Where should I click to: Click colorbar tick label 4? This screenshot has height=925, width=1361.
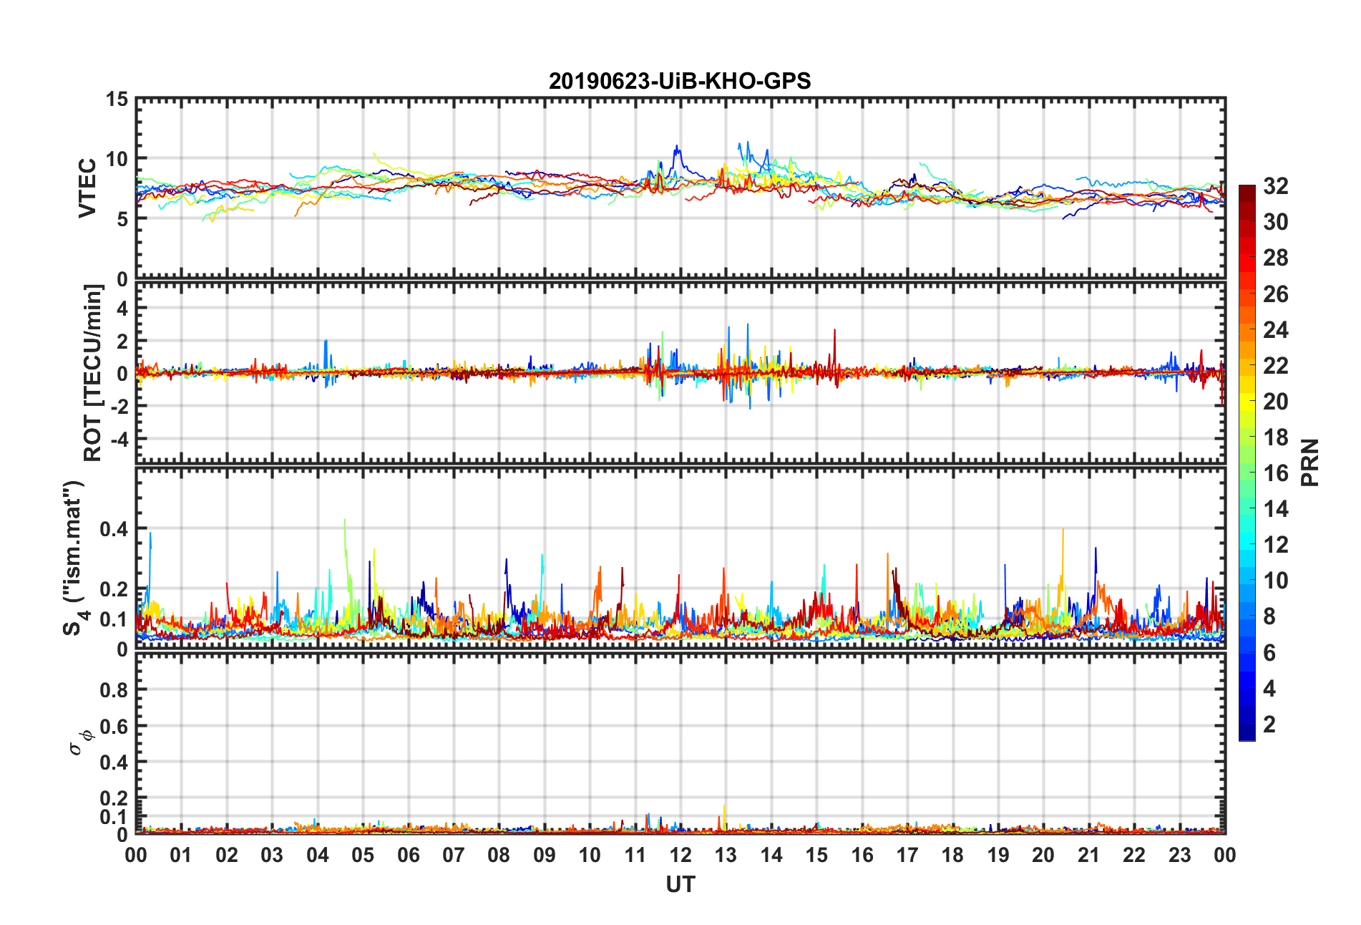coord(1269,689)
